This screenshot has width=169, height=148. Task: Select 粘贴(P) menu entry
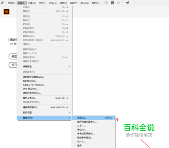click(x=45, y=24)
